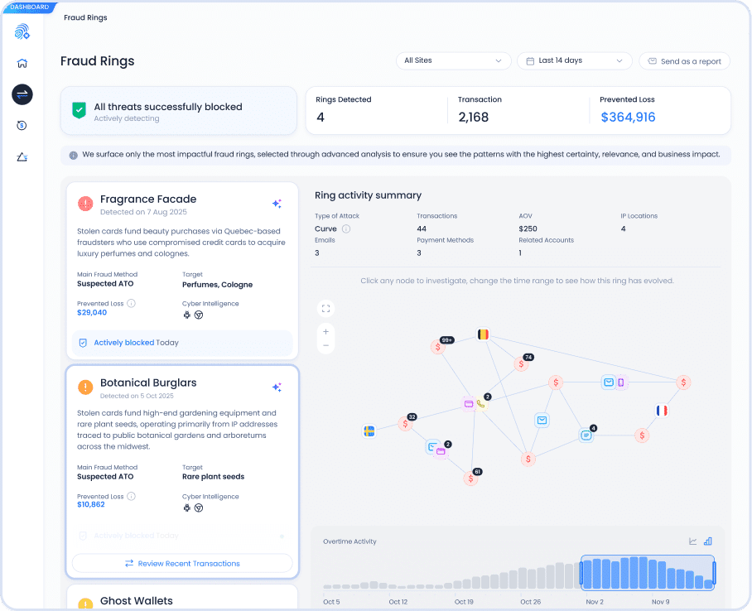Open the Fragrance Facade ring card title

148,199
